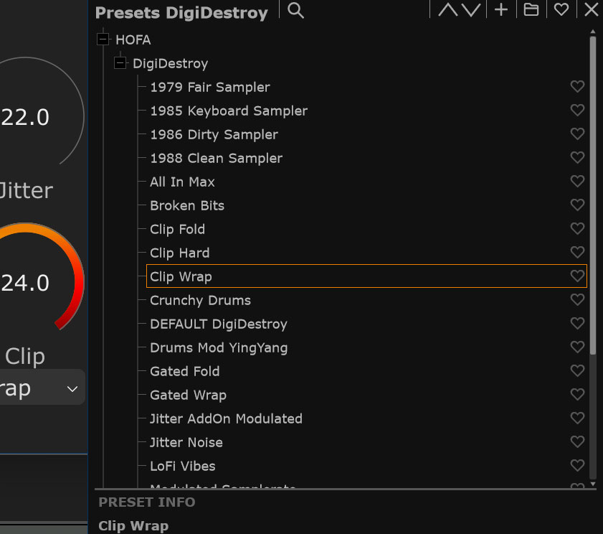The height and width of the screenshot is (534, 603).
Task: Toggle heart for Gated Fold preset
Action: (x=577, y=370)
